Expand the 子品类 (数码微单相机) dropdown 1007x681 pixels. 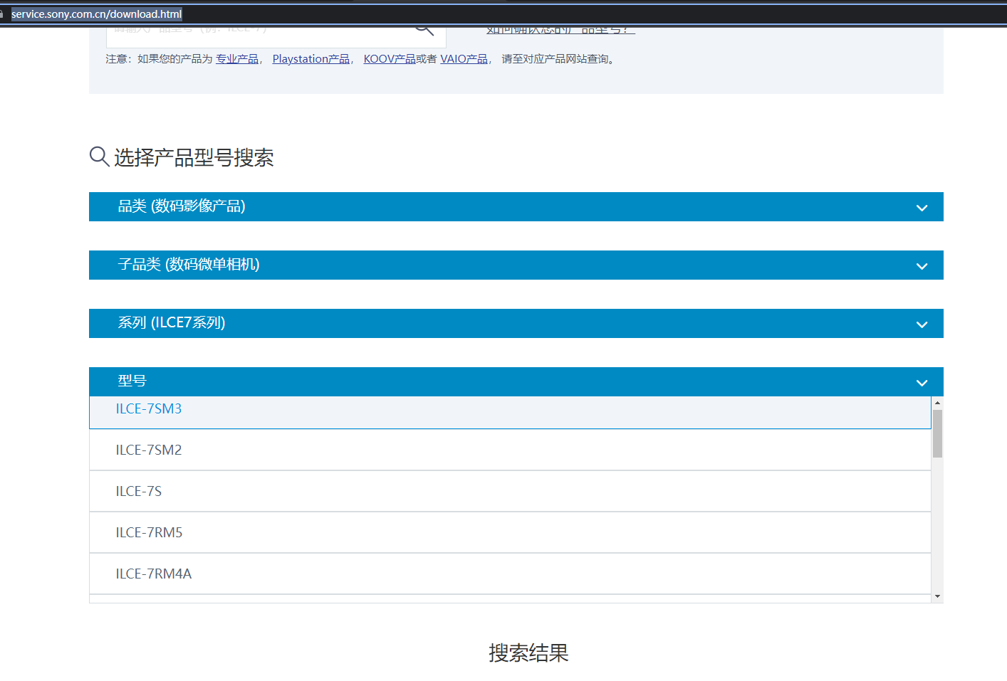point(516,265)
